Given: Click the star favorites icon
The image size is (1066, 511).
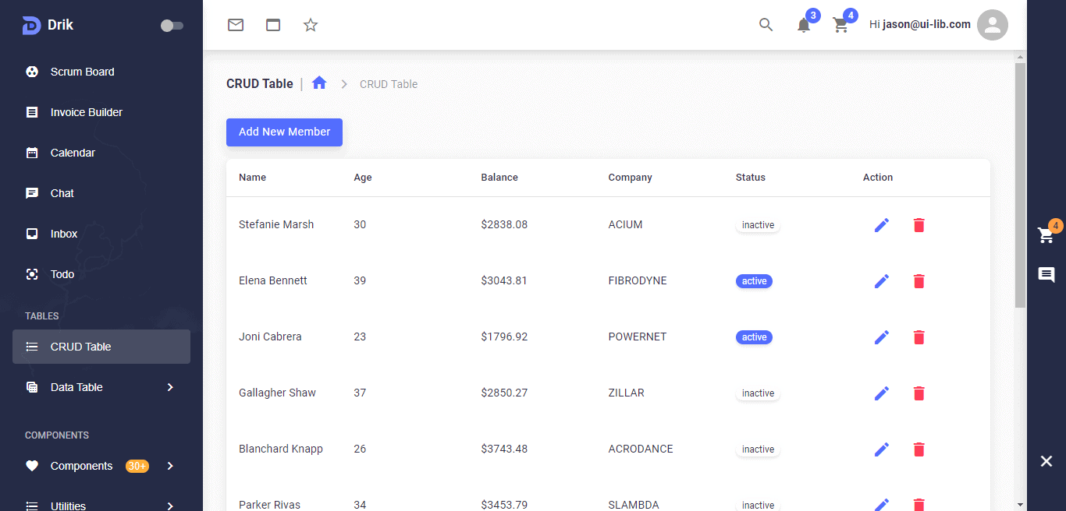Looking at the screenshot, I should (x=311, y=25).
